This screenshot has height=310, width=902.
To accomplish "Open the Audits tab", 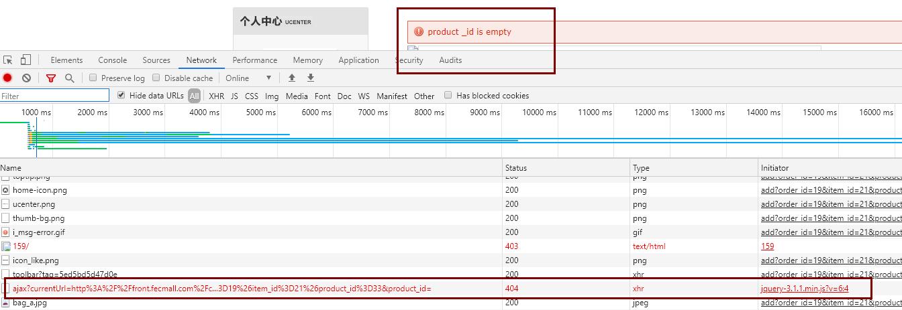I will point(450,60).
